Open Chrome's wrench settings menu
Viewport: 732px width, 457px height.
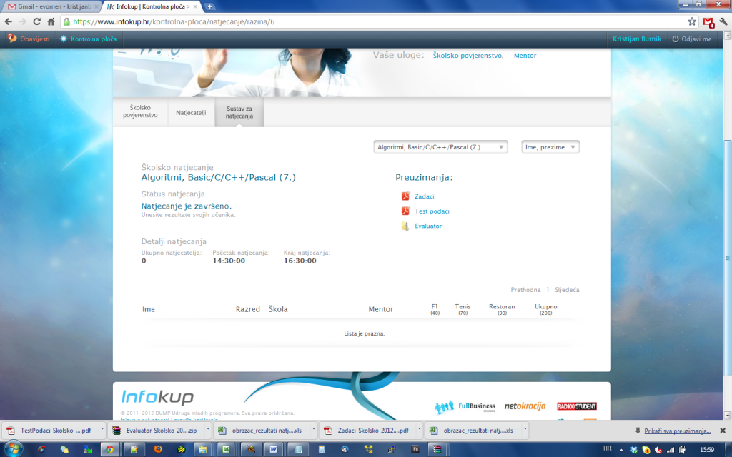click(722, 21)
